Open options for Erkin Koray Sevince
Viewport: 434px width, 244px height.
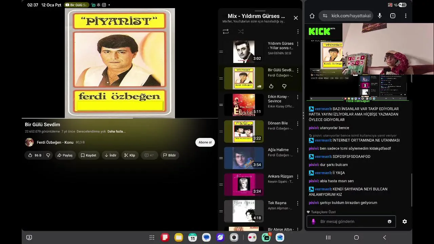[298, 97]
